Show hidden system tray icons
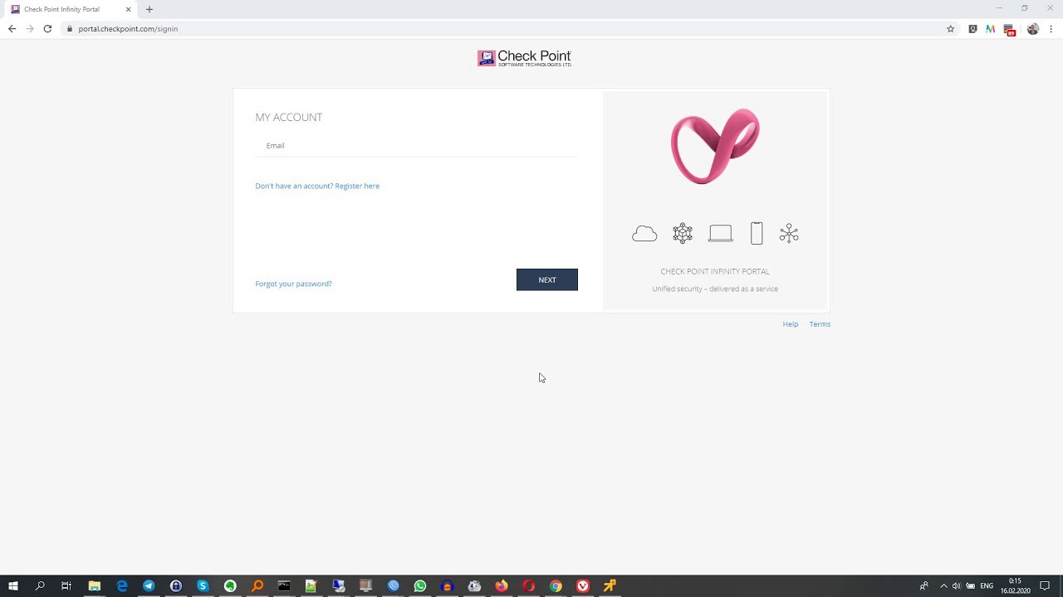This screenshot has width=1063, height=597. [943, 586]
